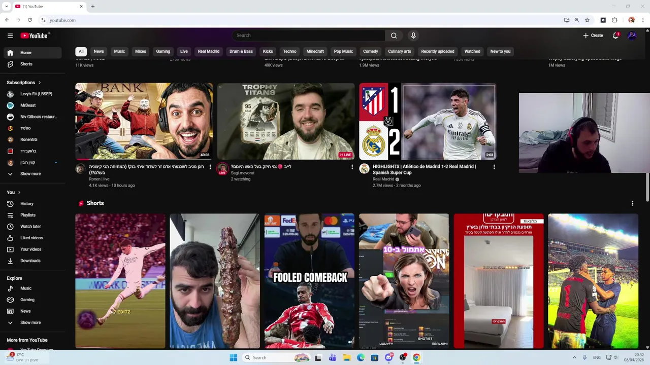Select the Recently uploaded chip
This screenshot has height=365, width=650.
(x=438, y=51)
